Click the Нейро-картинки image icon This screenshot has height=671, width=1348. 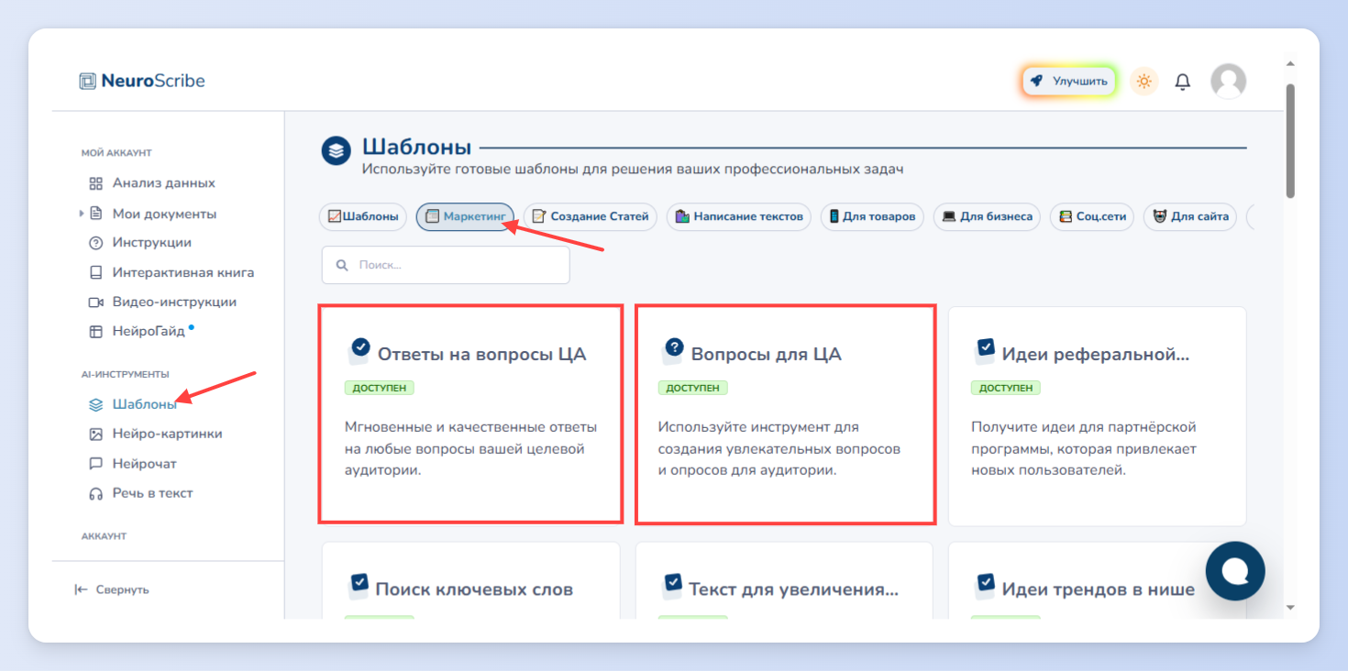click(x=95, y=434)
